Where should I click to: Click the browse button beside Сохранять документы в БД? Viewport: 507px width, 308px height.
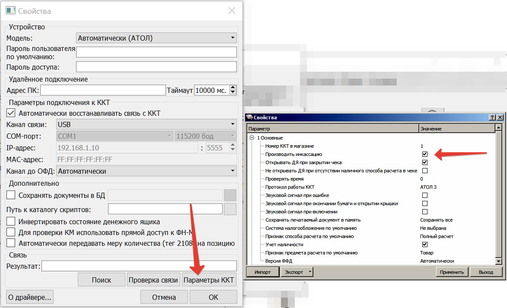[230, 195]
